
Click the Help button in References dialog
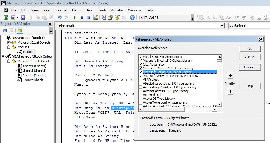pos(250,86)
